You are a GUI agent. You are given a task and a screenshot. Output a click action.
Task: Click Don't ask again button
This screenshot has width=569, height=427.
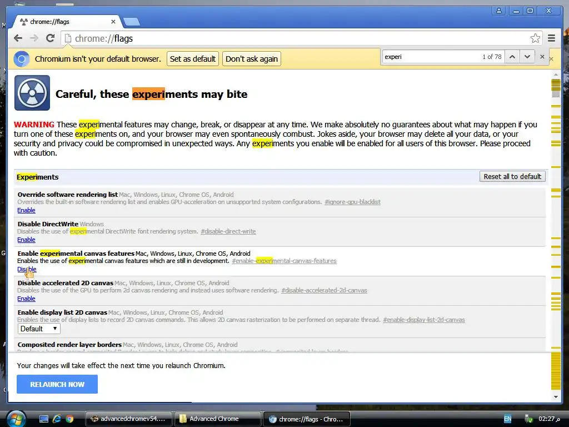[x=252, y=59]
